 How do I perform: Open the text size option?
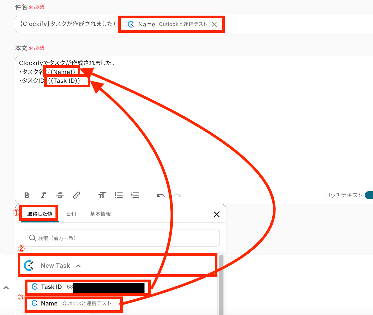[x=102, y=195]
